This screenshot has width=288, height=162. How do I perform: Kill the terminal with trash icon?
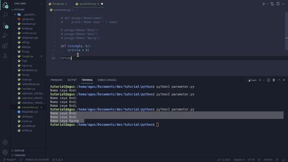[274, 80]
